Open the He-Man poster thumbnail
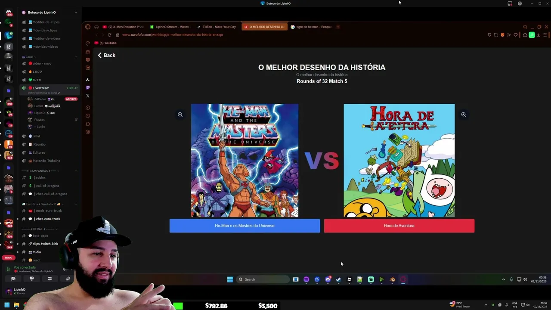The image size is (551, 310). pyautogui.click(x=245, y=161)
